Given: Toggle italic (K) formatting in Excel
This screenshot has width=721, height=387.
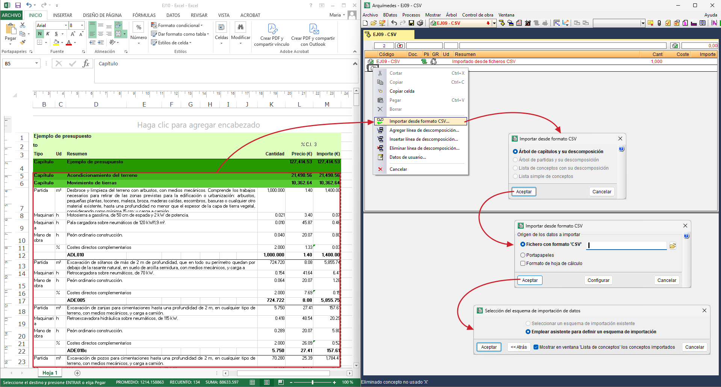Looking at the screenshot, I should tap(48, 34).
